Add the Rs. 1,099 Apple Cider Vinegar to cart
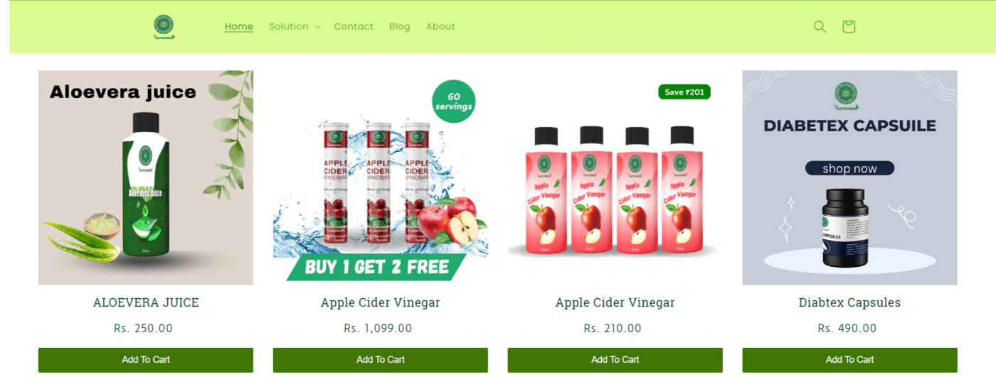 click(381, 360)
